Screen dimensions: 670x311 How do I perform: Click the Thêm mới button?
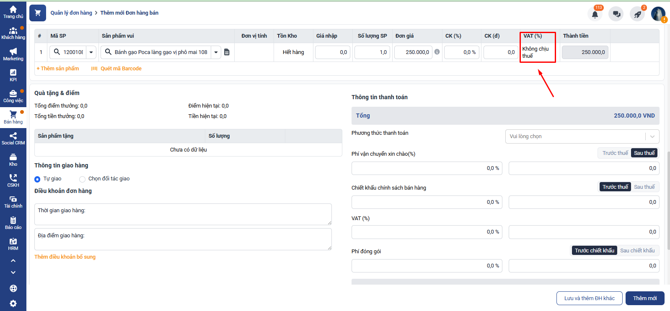tap(644, 298)
